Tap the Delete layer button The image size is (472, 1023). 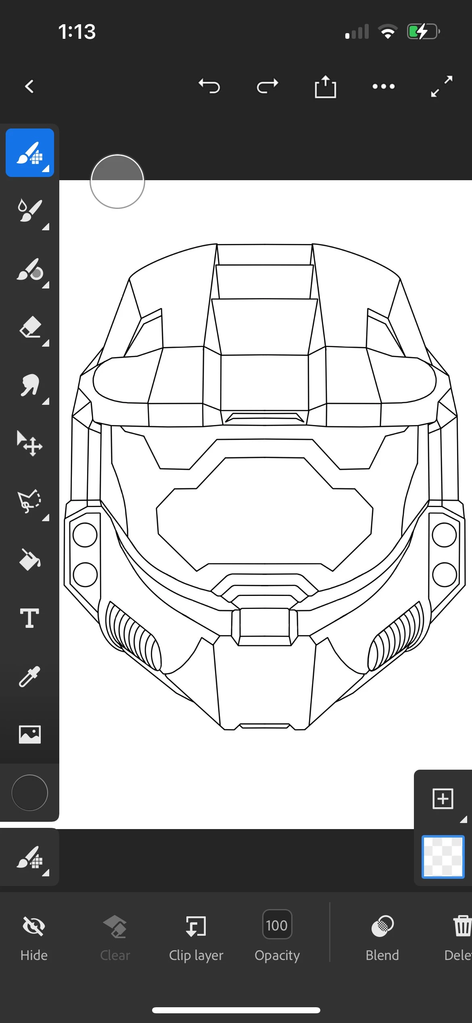click(459, 937)
